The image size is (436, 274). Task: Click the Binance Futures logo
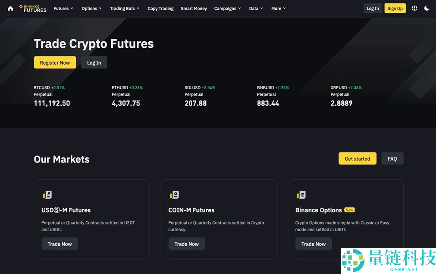[33, 8]
